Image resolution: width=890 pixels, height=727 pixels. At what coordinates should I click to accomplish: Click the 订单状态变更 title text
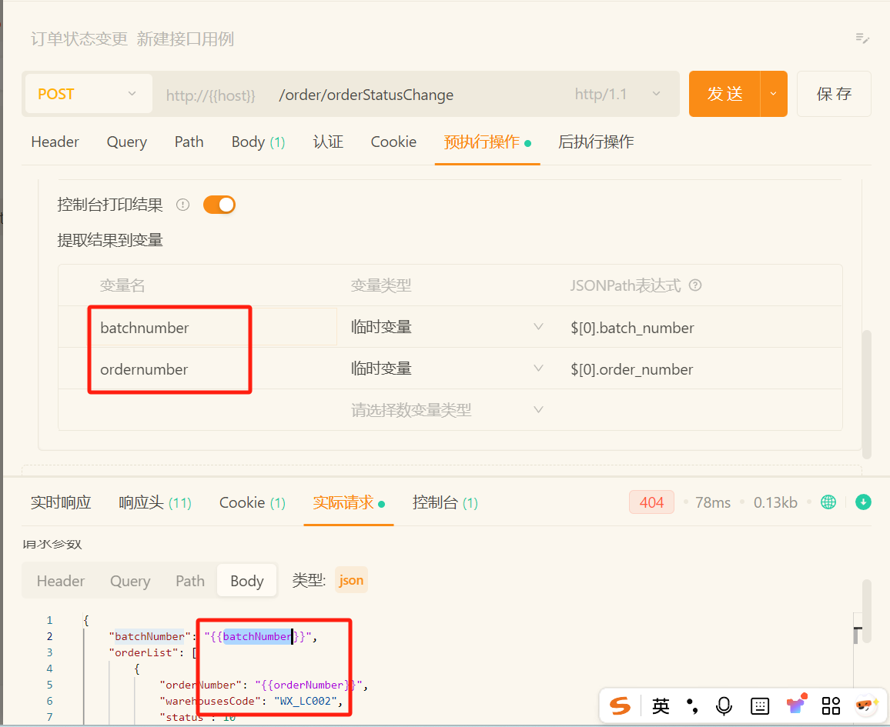pyautogui.click(x=79, y=38)
